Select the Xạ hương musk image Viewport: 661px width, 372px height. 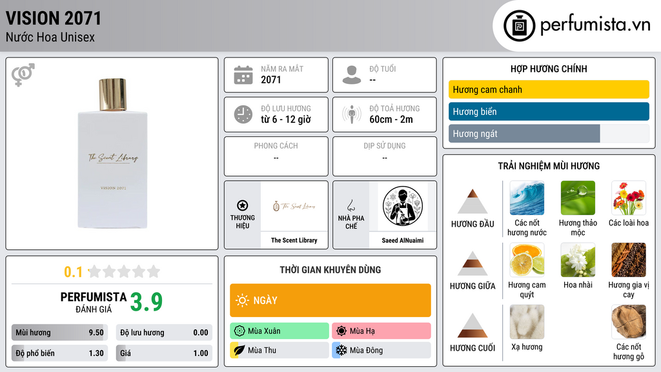527,322
